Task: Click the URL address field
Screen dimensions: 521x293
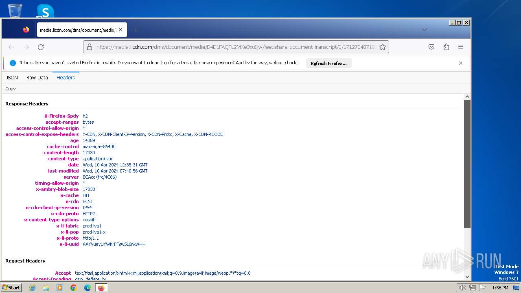Action: (236, 47)
